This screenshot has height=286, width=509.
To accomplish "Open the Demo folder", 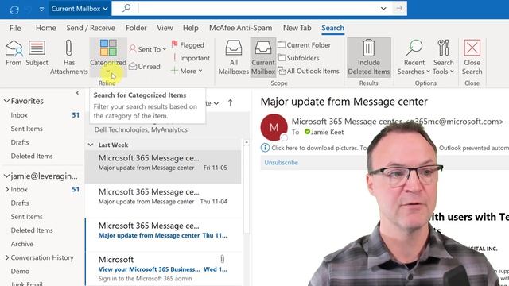I will pos(20,271).
